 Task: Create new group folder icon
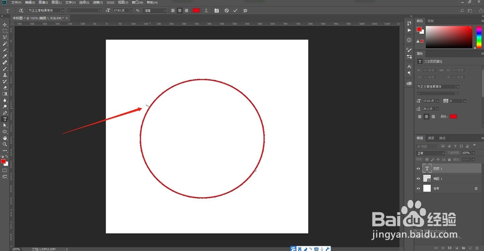pos(463,248)
